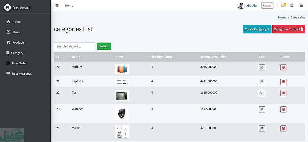Edit the Mobiles category
This screenshot has height=142, width=308.
pyautogui.click(x=262, y=67)
